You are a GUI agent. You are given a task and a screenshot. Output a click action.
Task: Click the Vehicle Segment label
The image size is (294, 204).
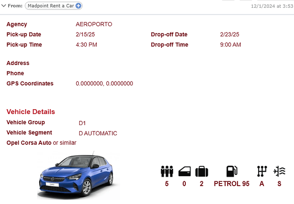[29, 133]
